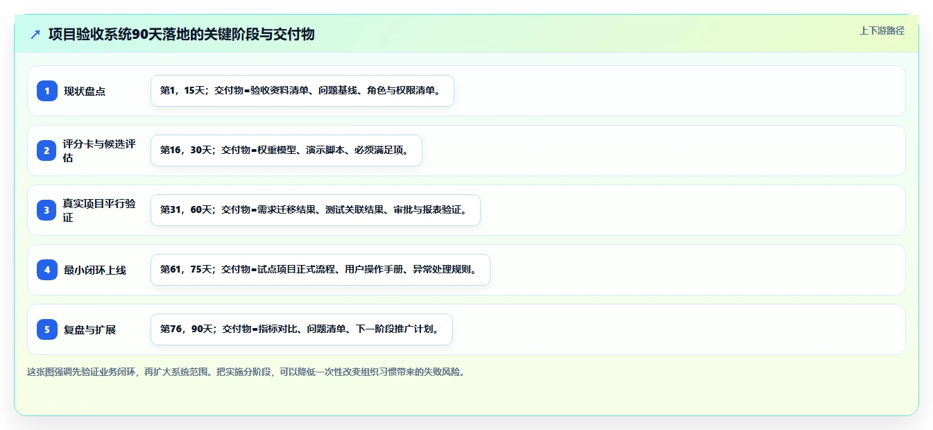
Task: Click the step 1 number badge
Action: point(47,91)
